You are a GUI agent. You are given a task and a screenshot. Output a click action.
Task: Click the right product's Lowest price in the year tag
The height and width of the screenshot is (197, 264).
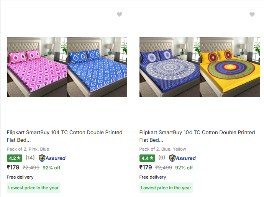point(166,188)
